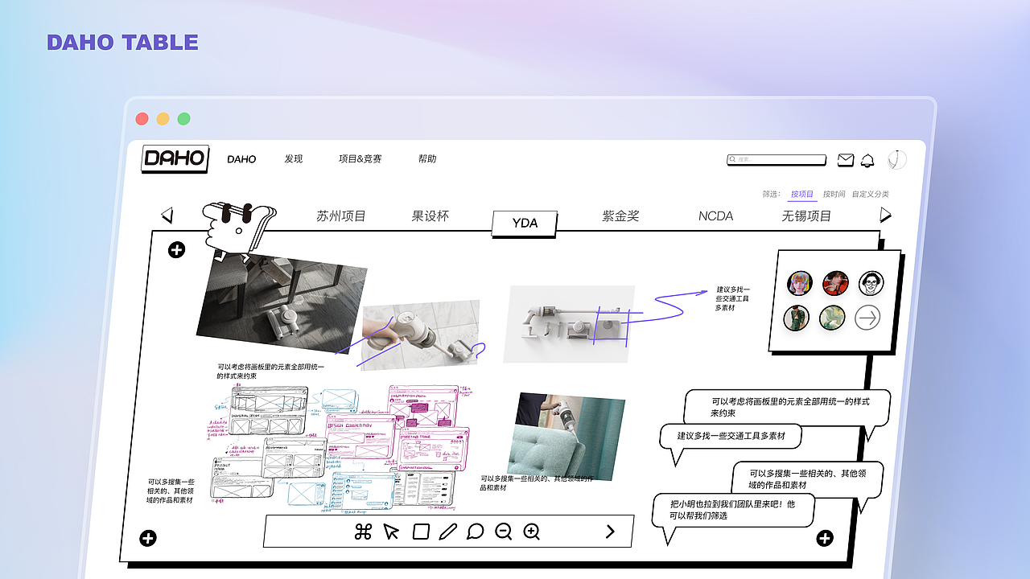Click the 建议多找一些交通工具 arrow annotation text
This screenshot has width=1030, height=579.
732,298
